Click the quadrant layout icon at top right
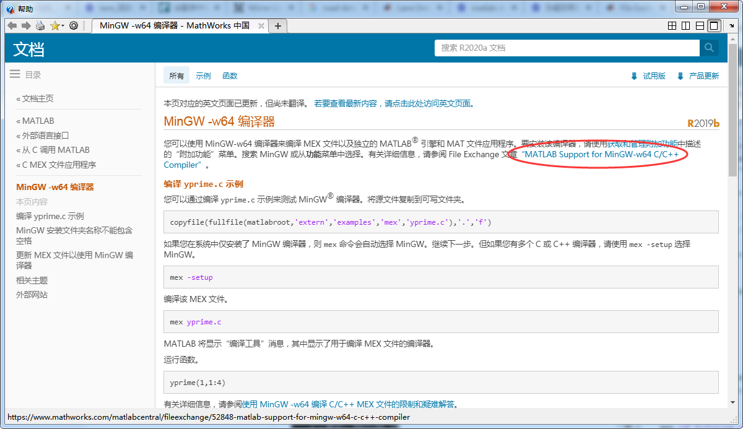This screenshot has height=429, width=743. tap(672, 25)
